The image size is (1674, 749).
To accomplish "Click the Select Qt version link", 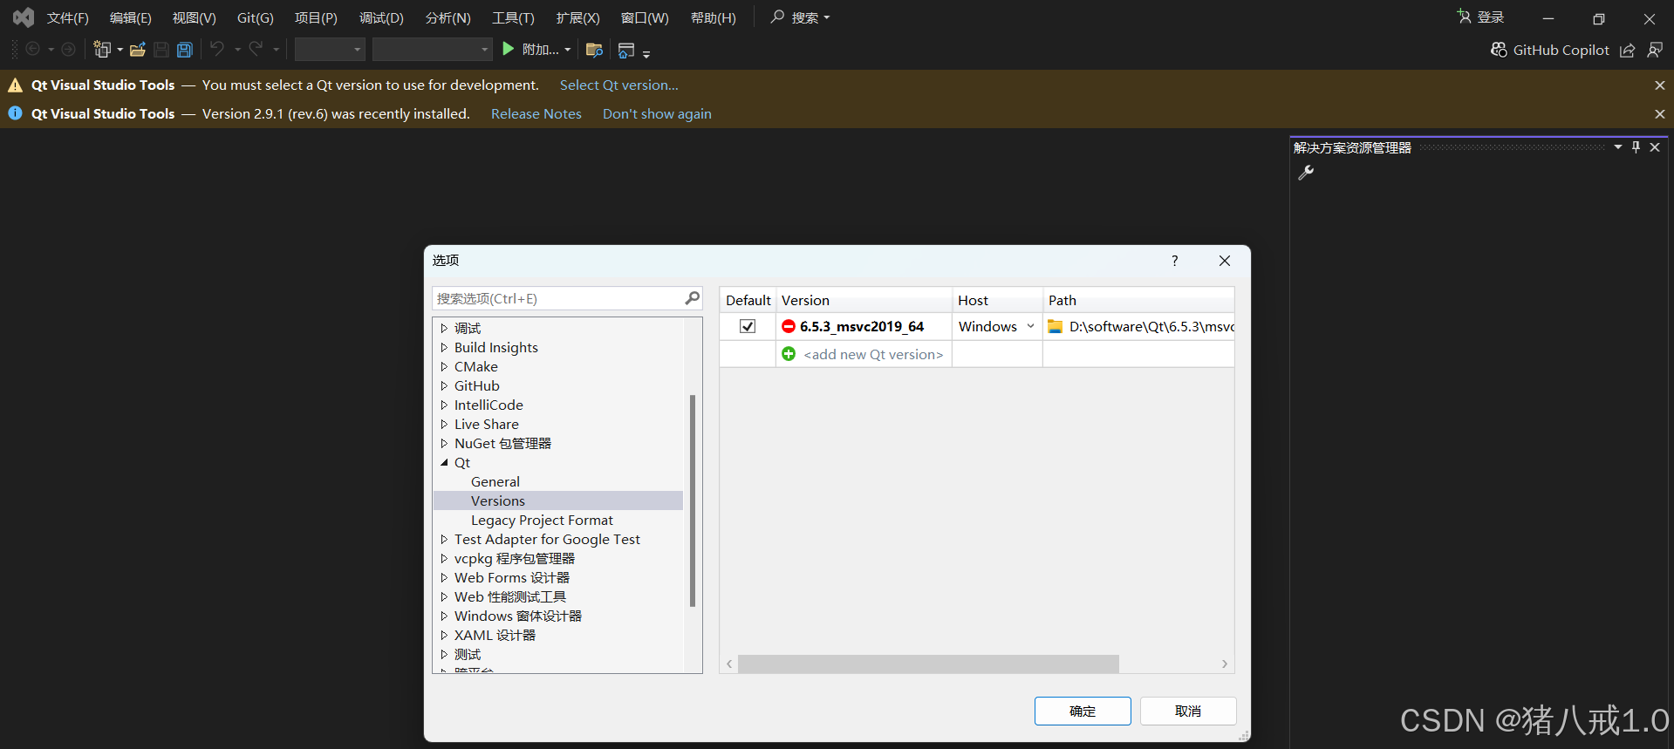I will coord(619,85).
